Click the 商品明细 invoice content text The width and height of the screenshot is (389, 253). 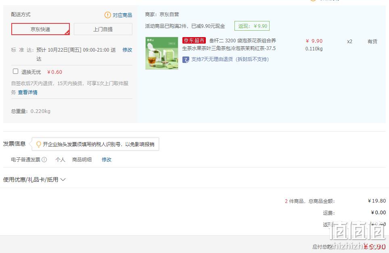click(x=82, y=159)
